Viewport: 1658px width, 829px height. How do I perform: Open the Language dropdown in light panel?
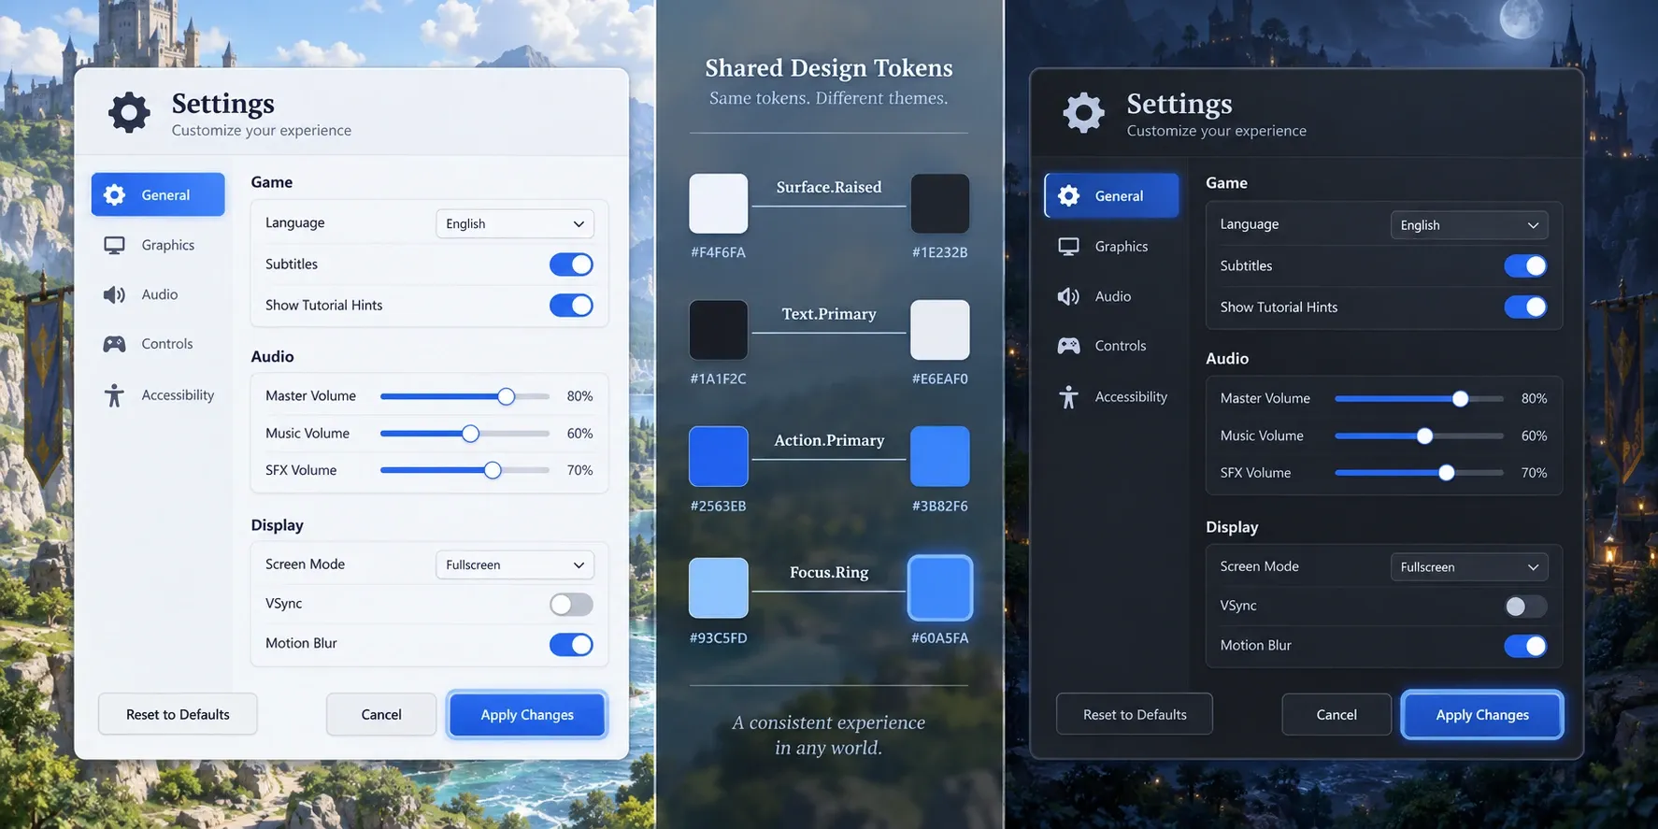pyautogui.click(x=515, y=223)
